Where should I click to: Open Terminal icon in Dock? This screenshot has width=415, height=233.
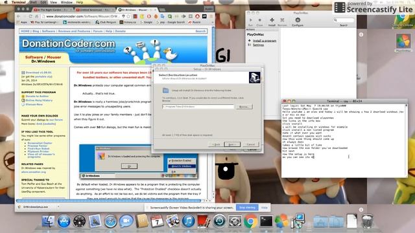(266, 221)
